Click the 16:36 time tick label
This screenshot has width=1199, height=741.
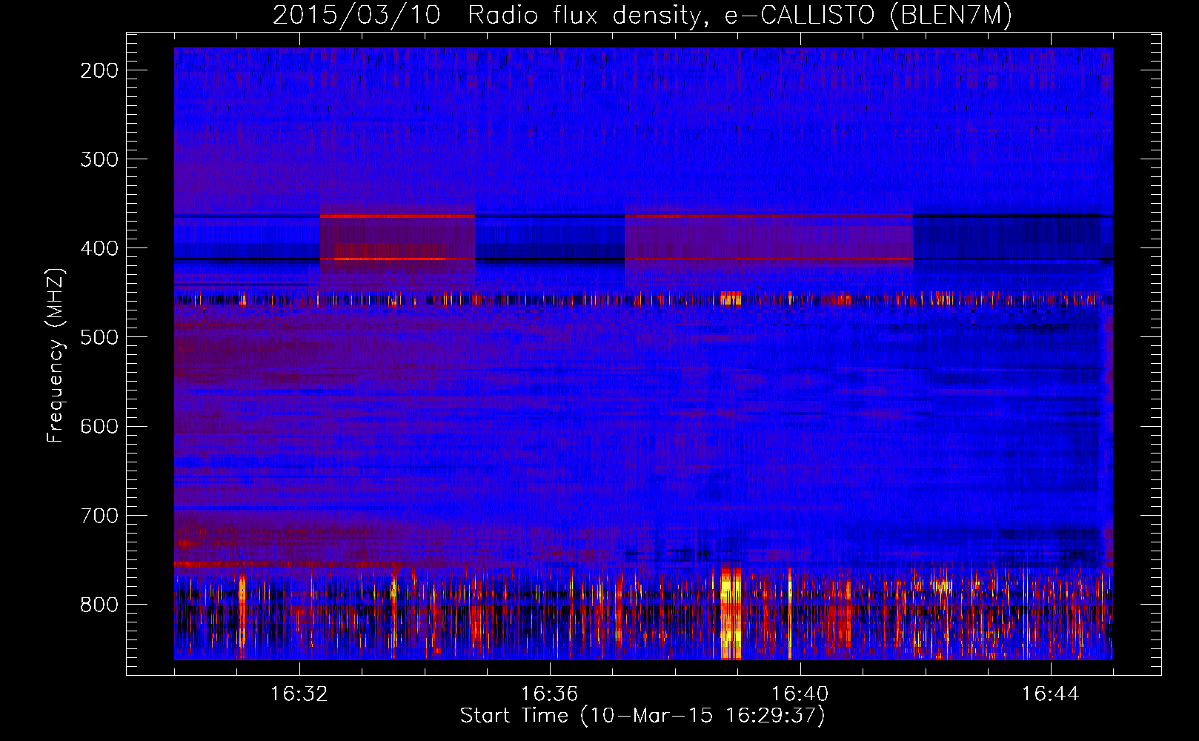pos(550,694)
